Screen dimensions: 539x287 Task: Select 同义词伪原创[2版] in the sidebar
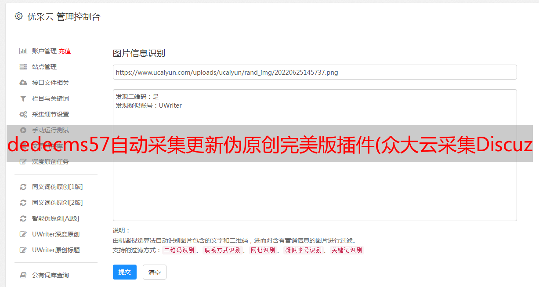click(x=58, y=203)
